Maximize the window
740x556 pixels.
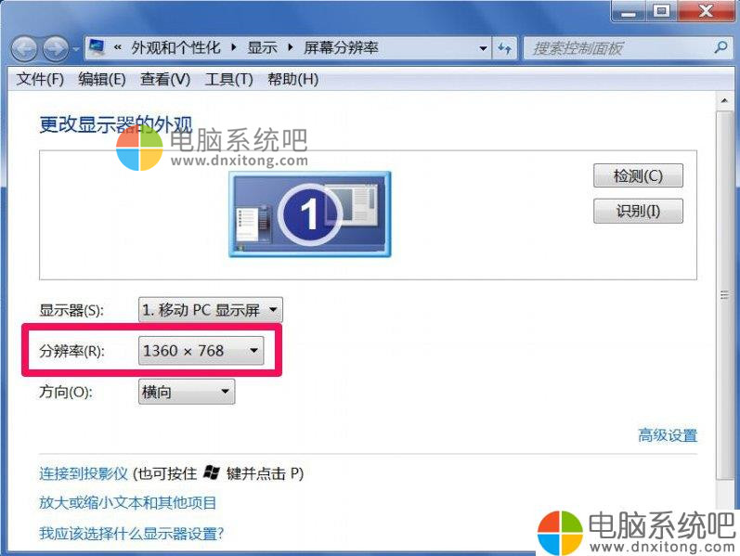pyautogui.click(x=661, y=10)
